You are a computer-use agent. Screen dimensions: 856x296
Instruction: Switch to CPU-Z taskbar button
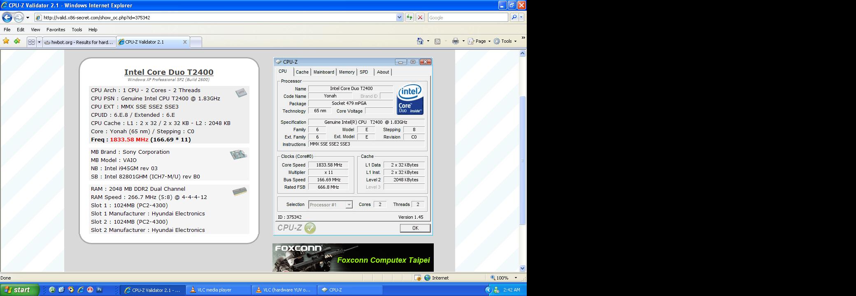pos(350,290)
